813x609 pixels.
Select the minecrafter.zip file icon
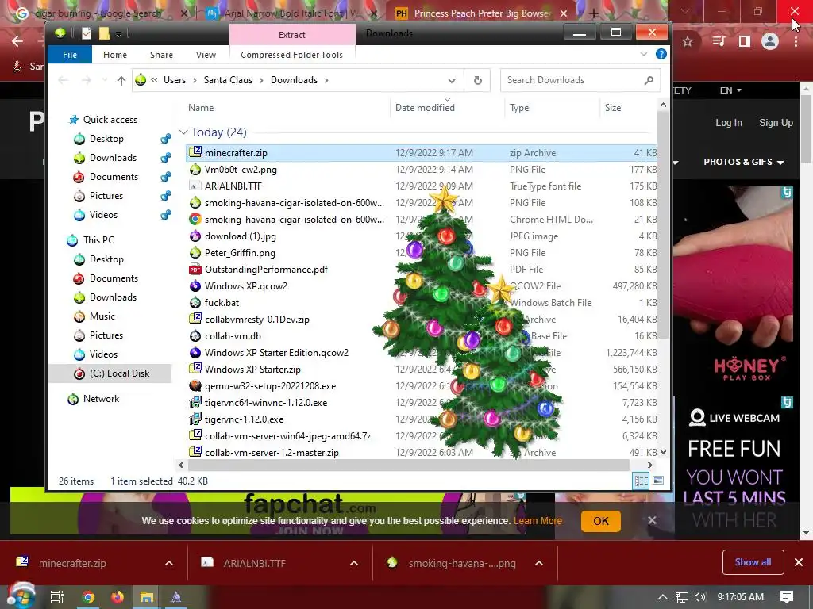pyautogui.click(x=195, y=152)
